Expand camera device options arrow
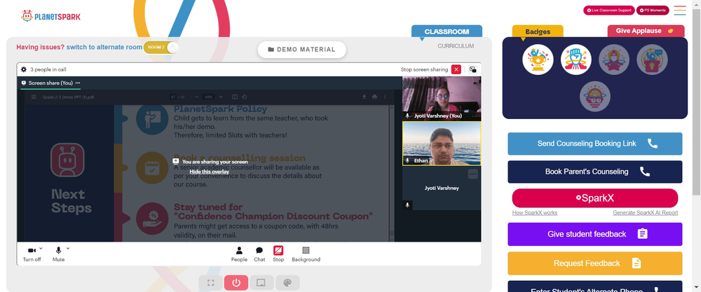 (x=41, y=249)
